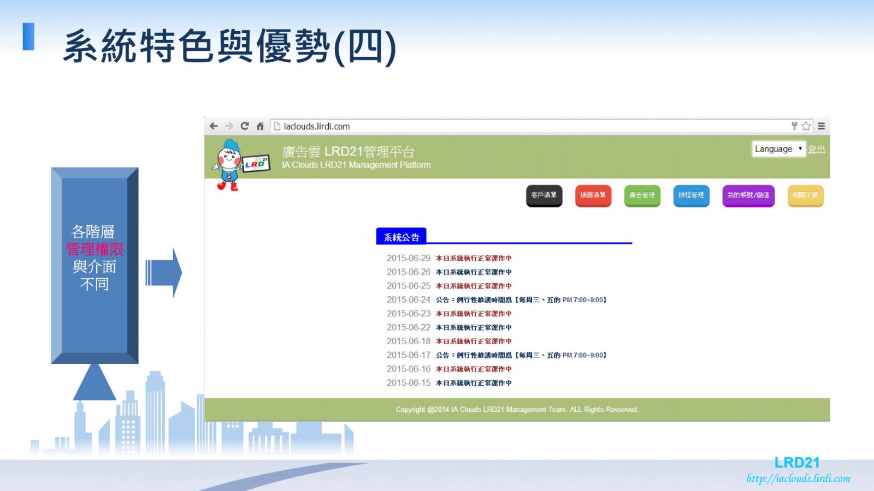Click the browser forward arrow
Image resolution: width=874 pixels, height=491 pixels.
click(229, 126)
